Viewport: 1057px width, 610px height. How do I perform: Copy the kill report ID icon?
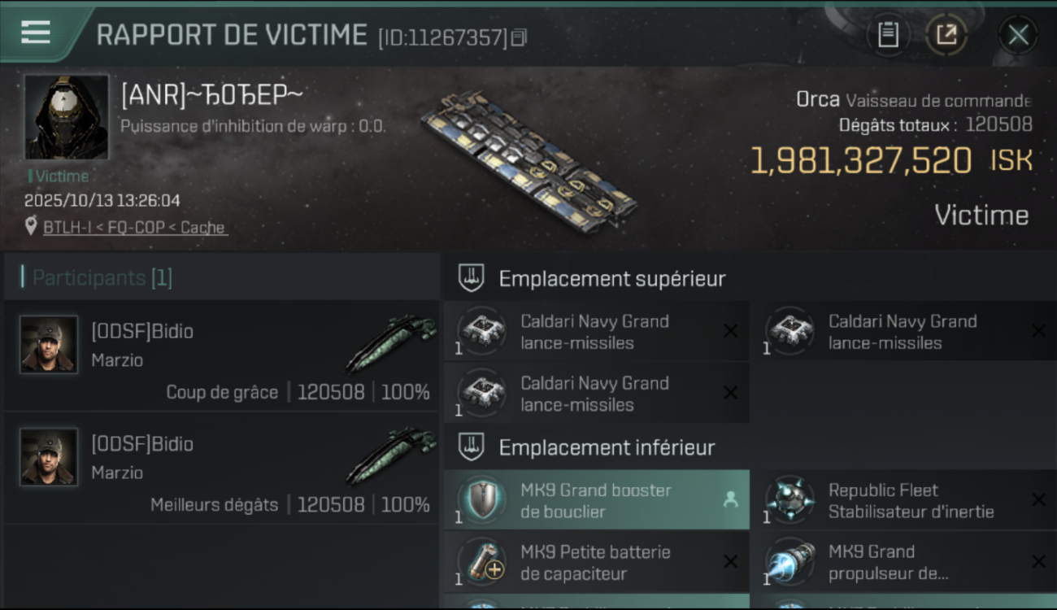(x=520, y=37)
